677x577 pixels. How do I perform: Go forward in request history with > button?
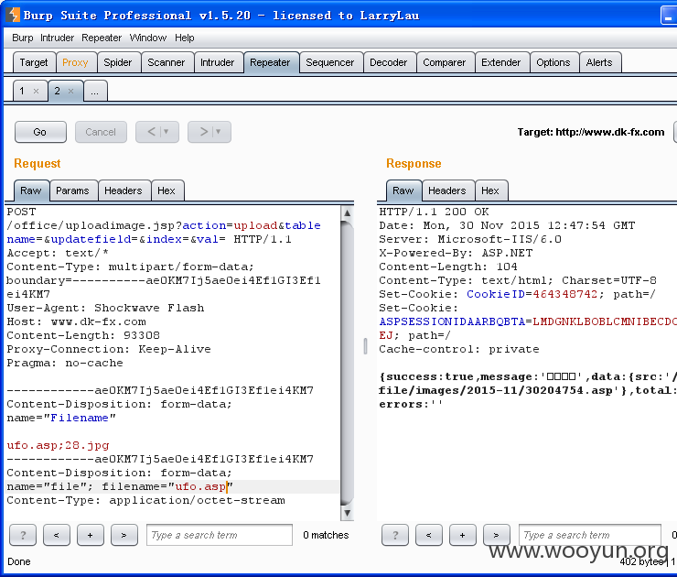pos(204,132)
